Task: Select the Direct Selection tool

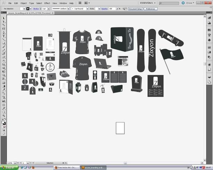Action: coord(4,22)
